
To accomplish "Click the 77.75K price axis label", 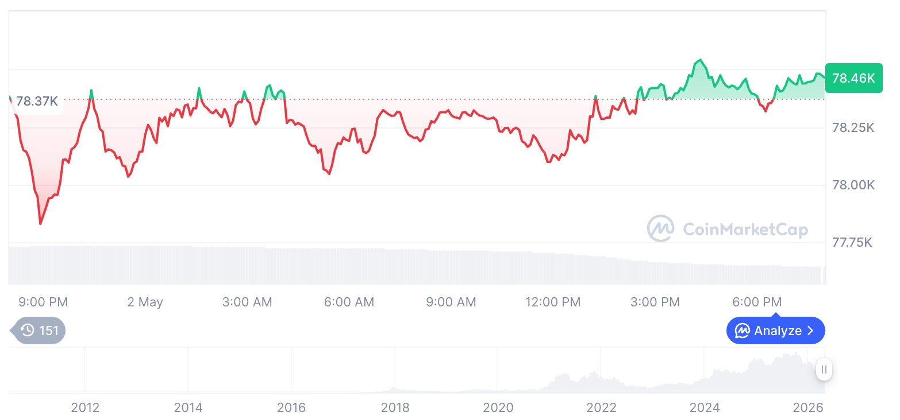I will 852,242.
